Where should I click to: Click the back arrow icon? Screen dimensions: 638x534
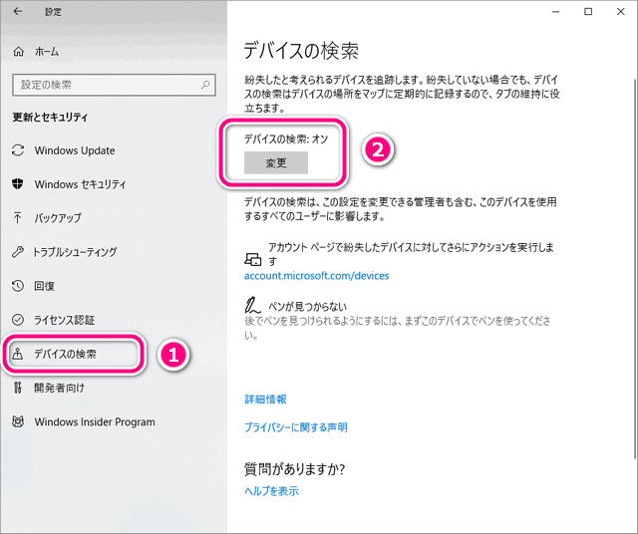(x=18, y=11)
